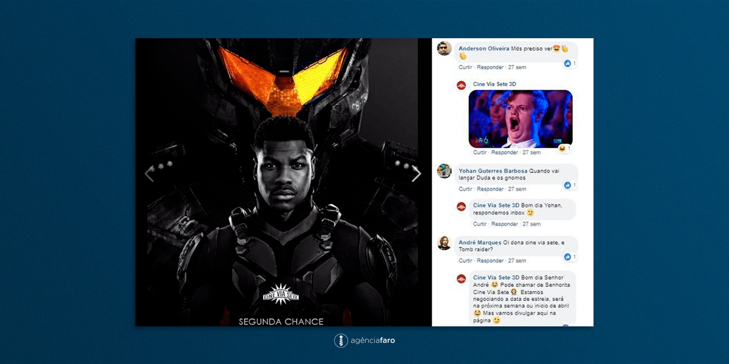Click Responder under the 'respondemos inbox' reply
Image resolution: width=729 pixels, height=364 pixels.
point(505,224)
